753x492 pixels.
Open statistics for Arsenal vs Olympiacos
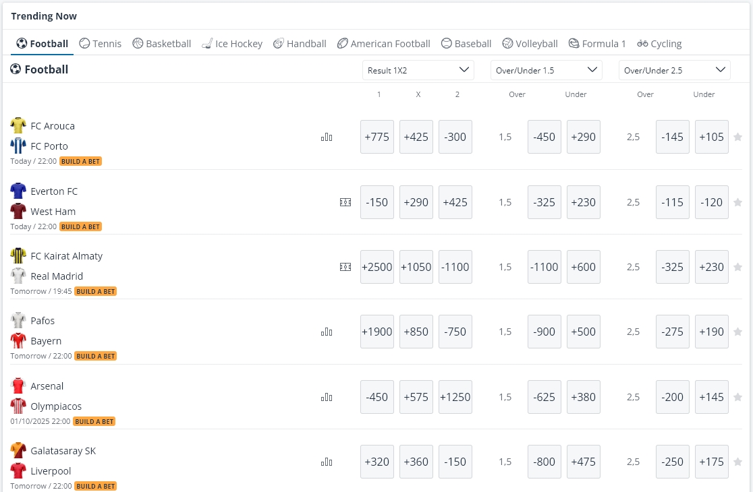327,397
